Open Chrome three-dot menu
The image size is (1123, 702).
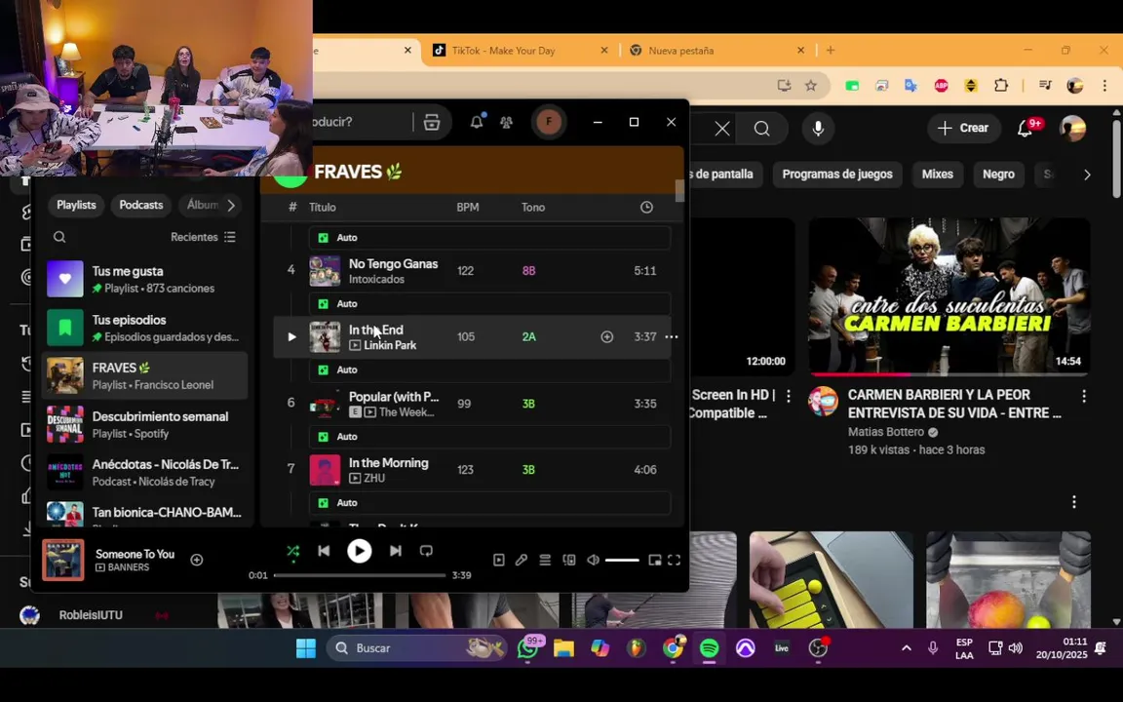coord(1104,85)
